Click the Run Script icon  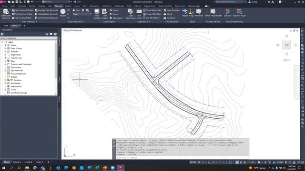(x=139, y=14)
